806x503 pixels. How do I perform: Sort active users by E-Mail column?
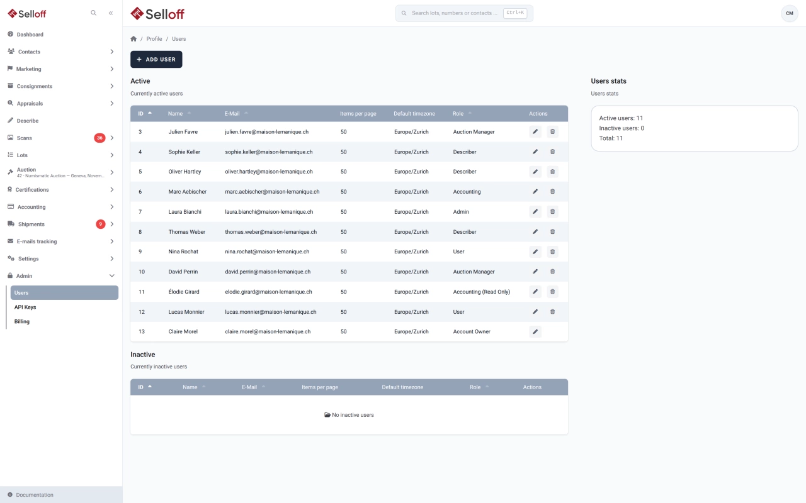pos(236,114)
